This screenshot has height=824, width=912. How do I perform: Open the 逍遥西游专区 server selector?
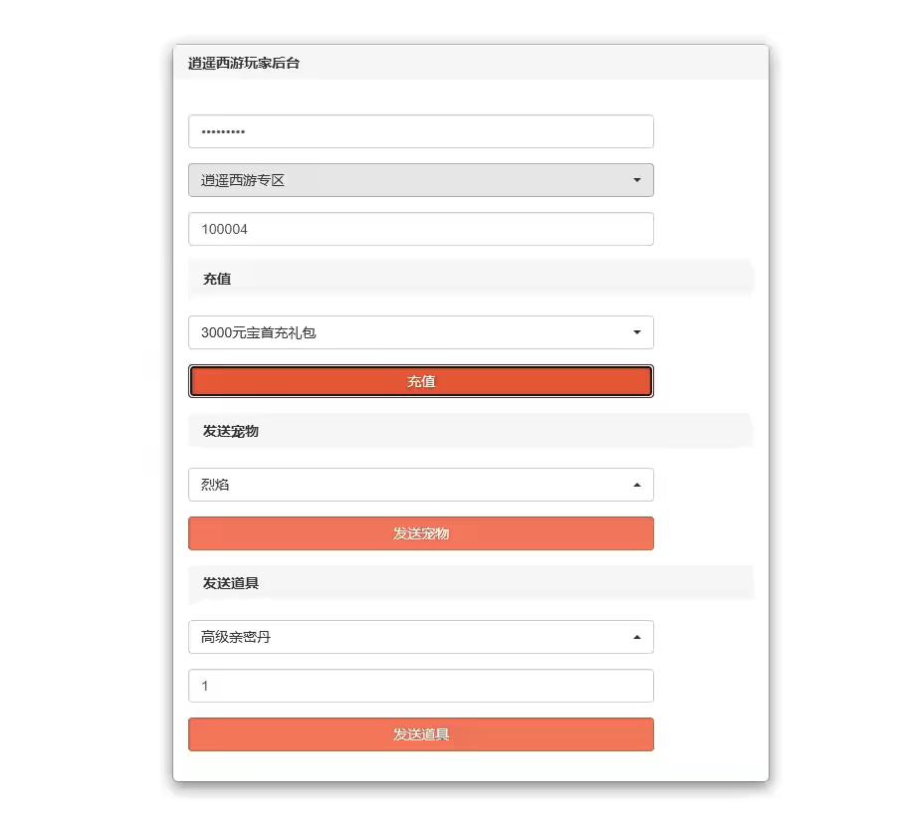click(418, 180)
